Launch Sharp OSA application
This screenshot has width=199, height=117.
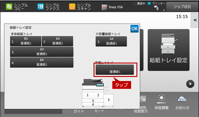click(112, 7)
